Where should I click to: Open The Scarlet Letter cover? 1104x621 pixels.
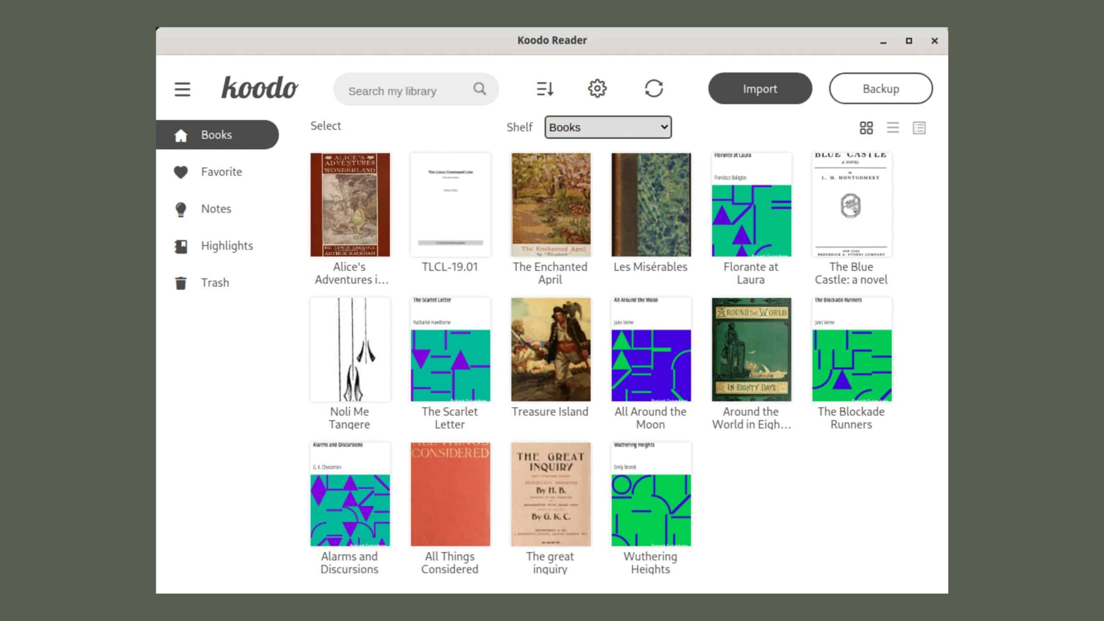pyautogui.click(x=450, y=350)
